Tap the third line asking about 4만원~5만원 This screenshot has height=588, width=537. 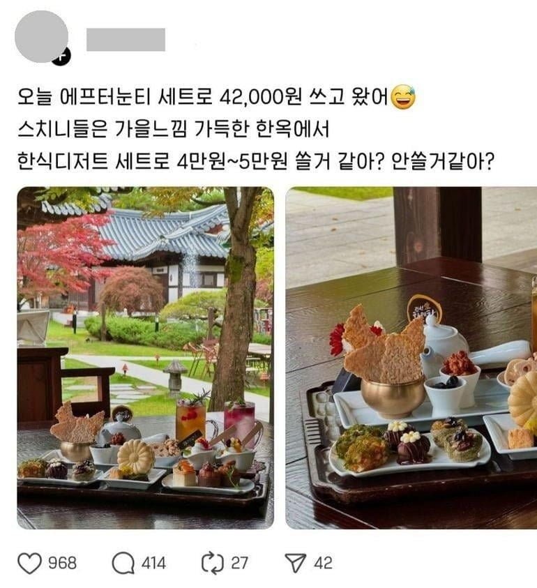pyautogui.click(x=255, y=161)
